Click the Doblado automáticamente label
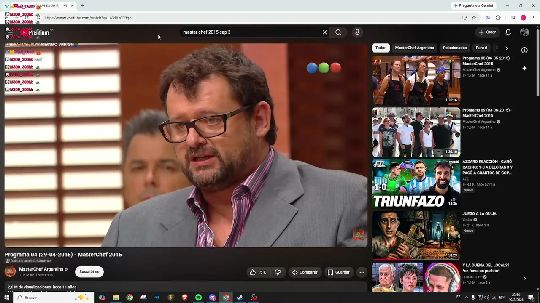The image size is (540, 303). tap(28, 261)
